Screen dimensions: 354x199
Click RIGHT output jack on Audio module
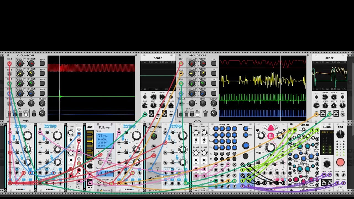[x=330, y=183]
